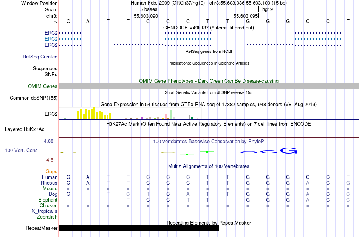Click the Human Feb. 2009 (GRCh37/hg19) assembly text

(167, 3)
